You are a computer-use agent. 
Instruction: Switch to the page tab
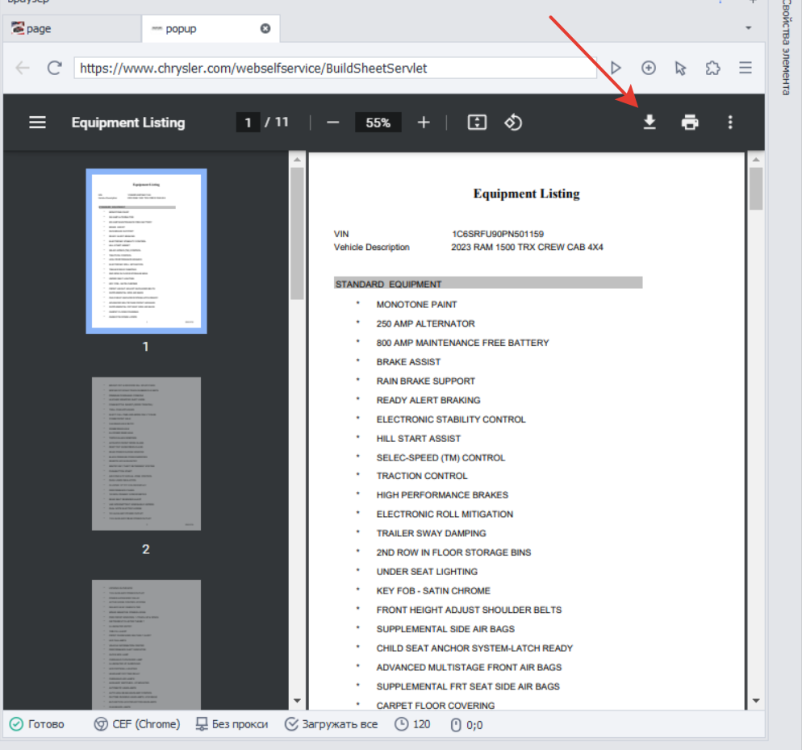[x=72, y=29]
